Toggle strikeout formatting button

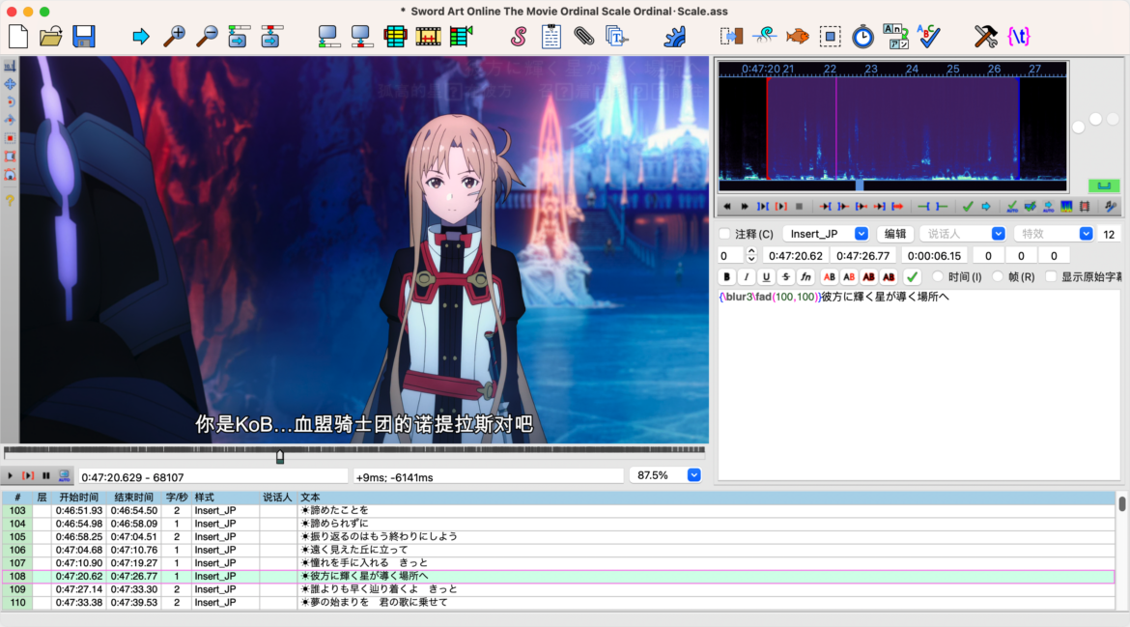point(785,276)
